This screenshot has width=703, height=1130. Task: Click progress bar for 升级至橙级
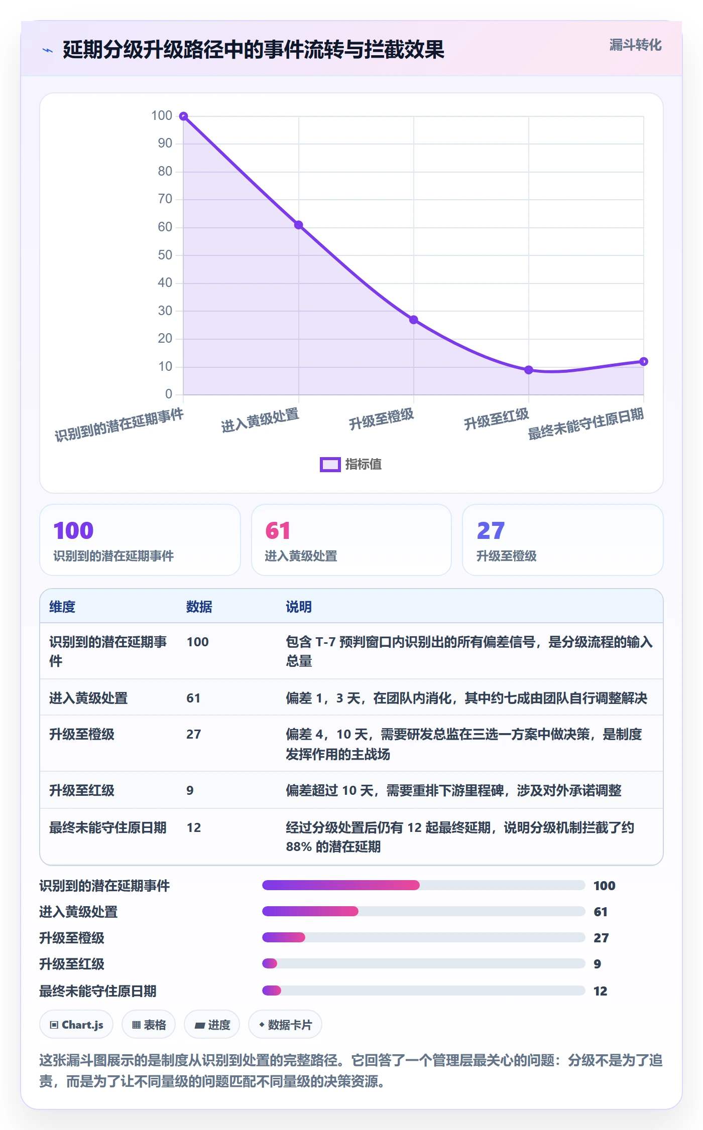pyautogui.click(x=423, y=937)
